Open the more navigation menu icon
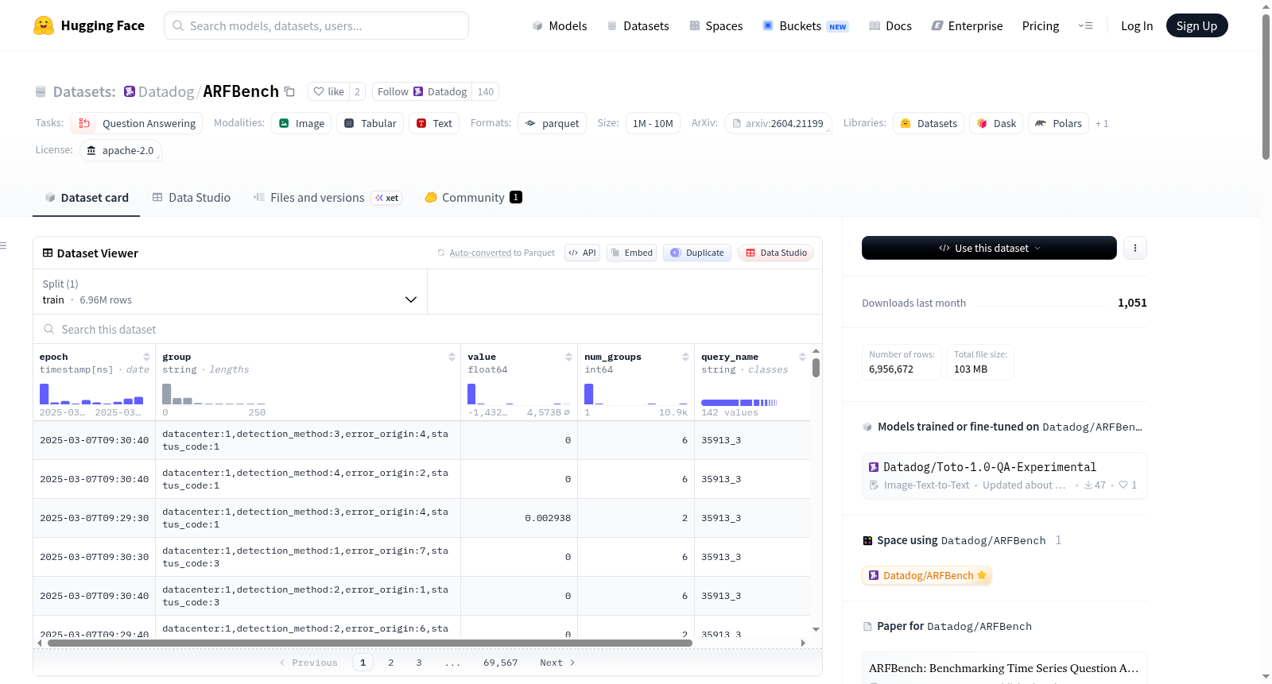Viewport: 1272px width, 684px height. click(x=1085, y=25)
